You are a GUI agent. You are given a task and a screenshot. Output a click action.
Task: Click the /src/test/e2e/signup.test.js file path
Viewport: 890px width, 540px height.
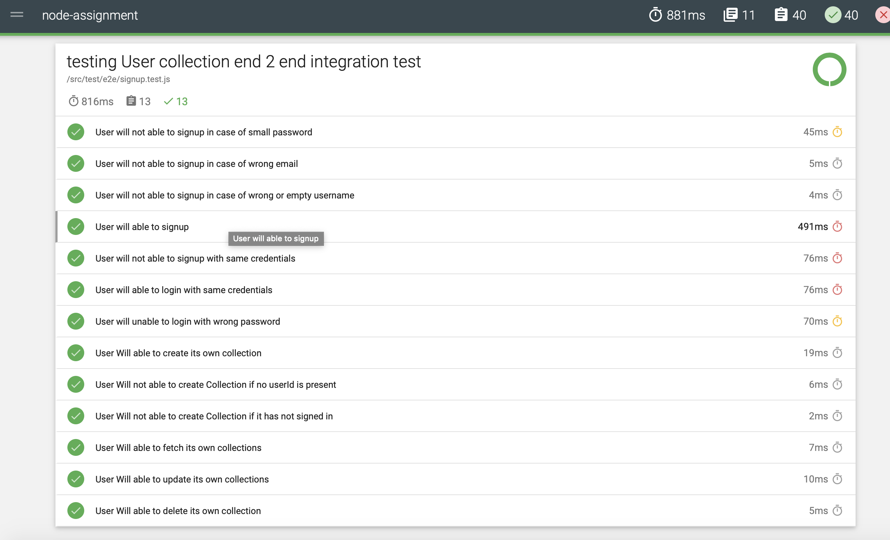click(x=118, y=79)
